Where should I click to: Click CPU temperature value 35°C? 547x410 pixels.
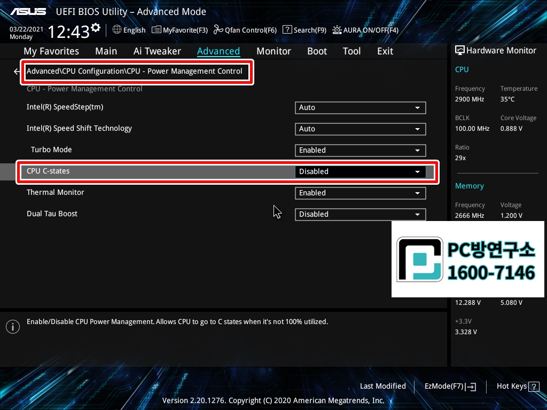pos(507,99)
